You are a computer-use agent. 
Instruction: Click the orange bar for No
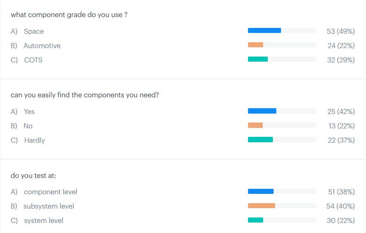pos(255,125)
